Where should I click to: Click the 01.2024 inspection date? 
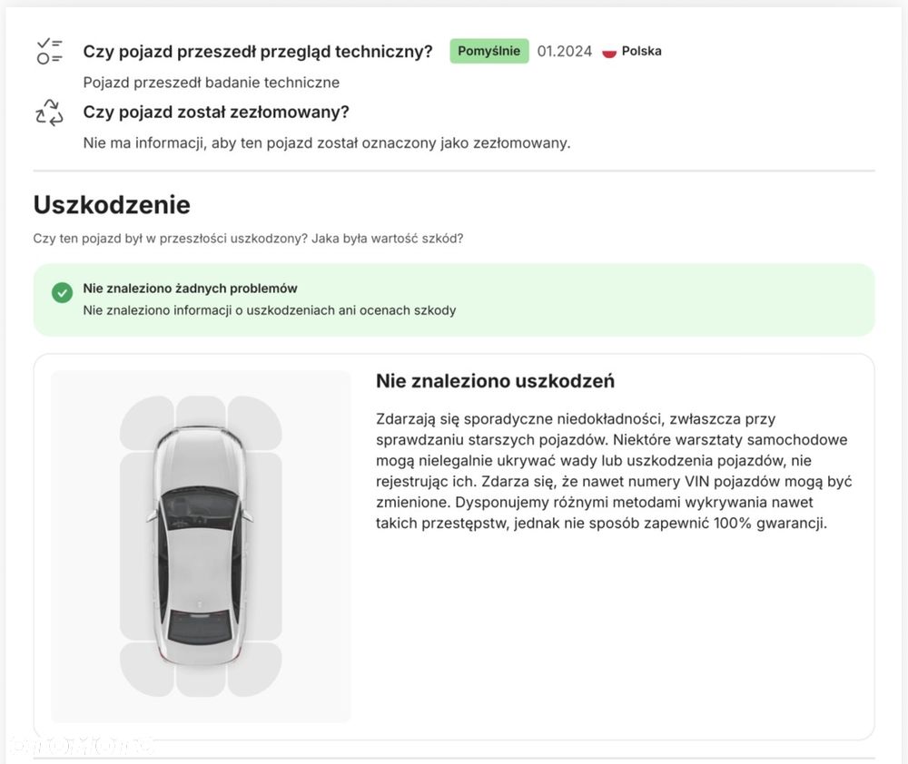[x=565, y=52]
